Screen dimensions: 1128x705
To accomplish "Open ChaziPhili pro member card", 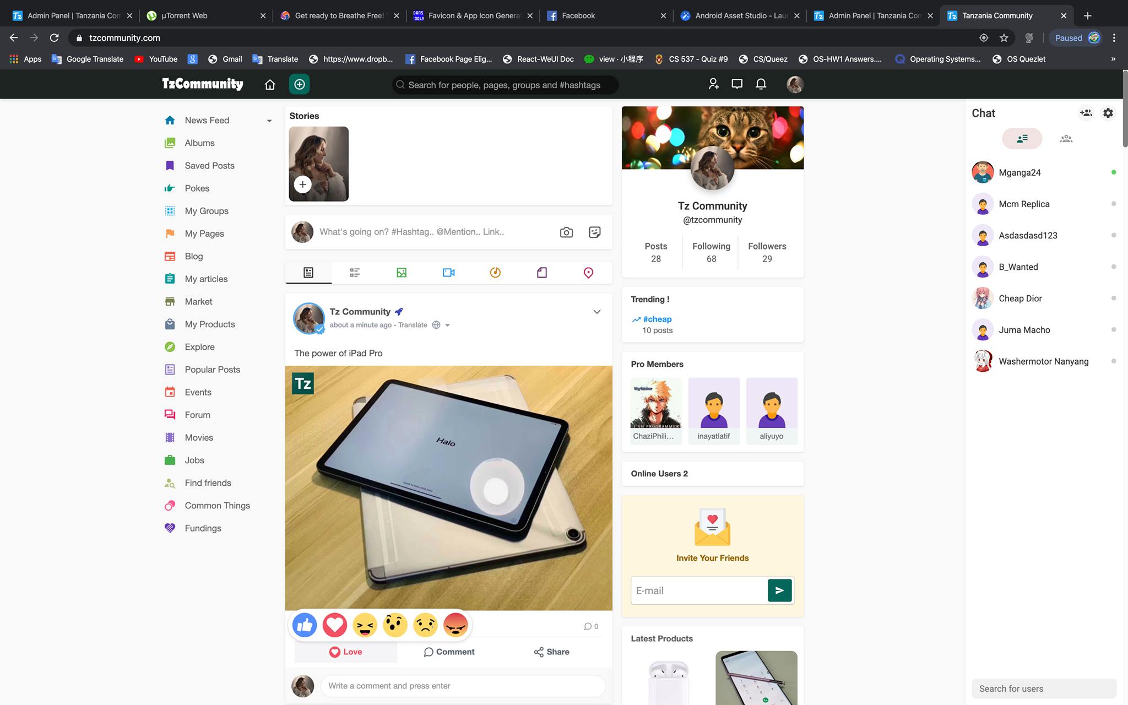I will click(x=655, y=410).
